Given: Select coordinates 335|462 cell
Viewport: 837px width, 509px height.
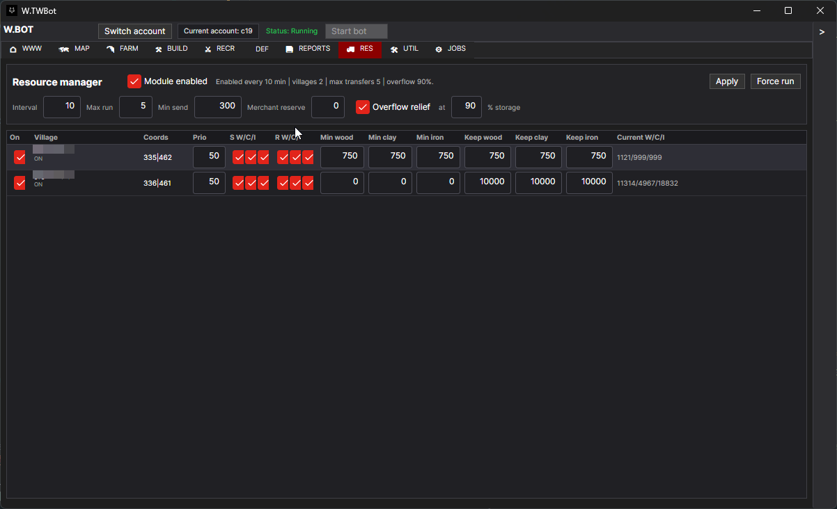Looking at the screenshot, I should pyautogui.click(x=157, y=158).
